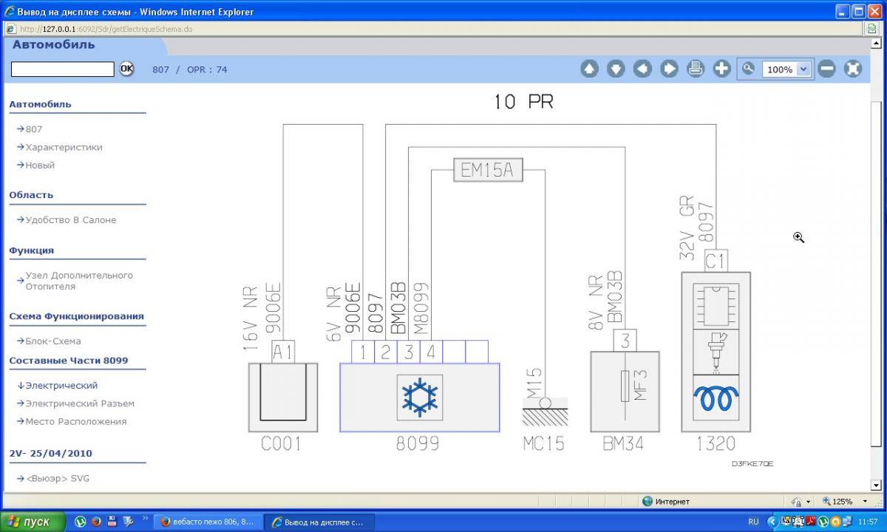Go to Место Расположения link
887x532 pixels.
[75, 421]
